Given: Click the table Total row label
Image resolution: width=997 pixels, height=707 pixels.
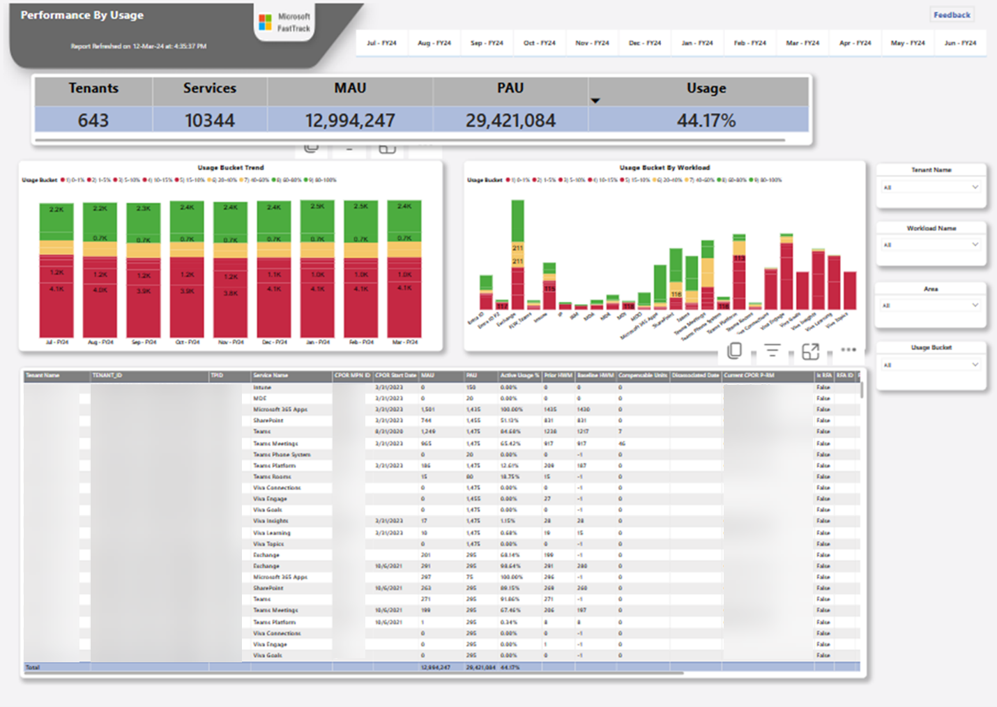Looking at the screenshot, I should tap(33, 667).
